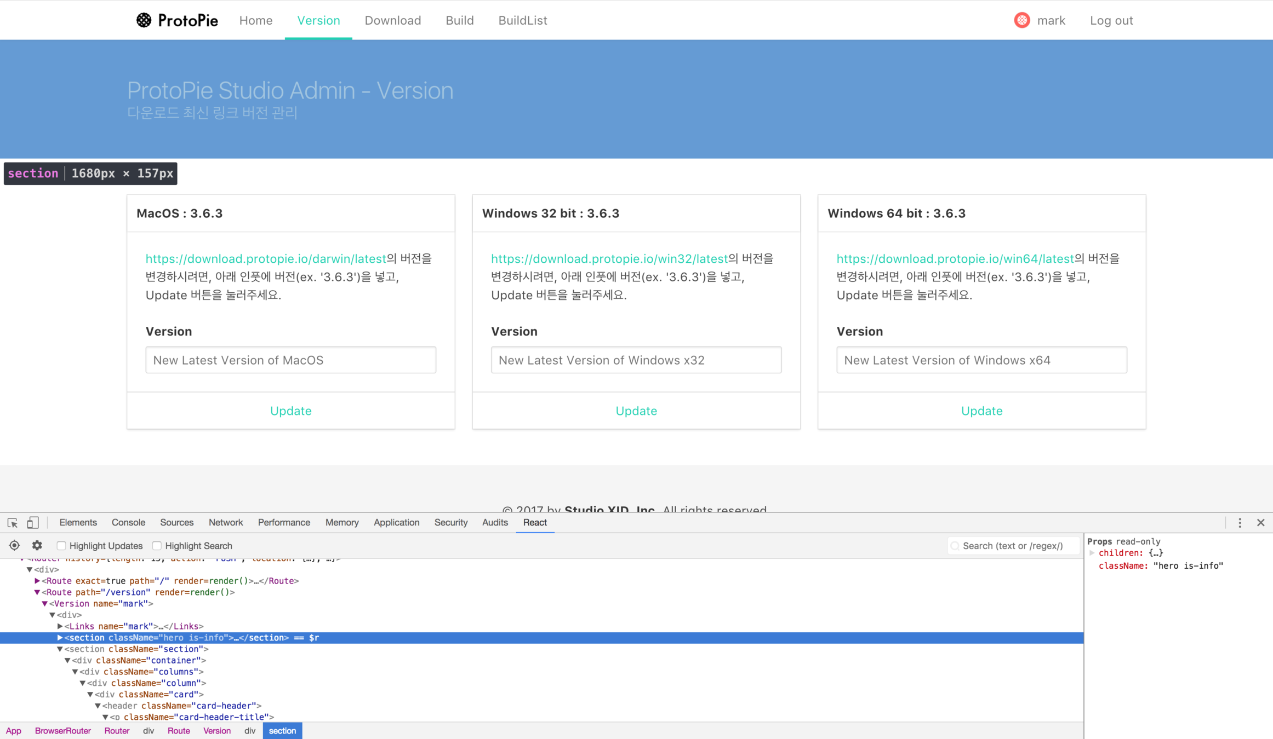Click Update button for MacOS card
The image size is (1273, 739).
click(x=290, y=411)
